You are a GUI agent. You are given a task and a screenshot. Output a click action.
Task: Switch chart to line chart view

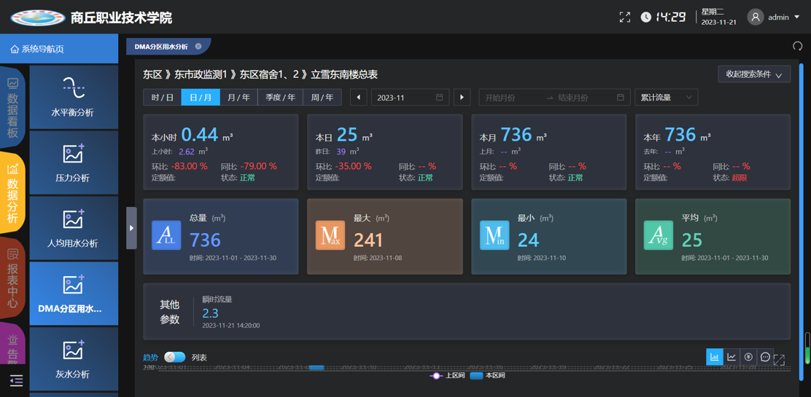(x=732, y=357)
